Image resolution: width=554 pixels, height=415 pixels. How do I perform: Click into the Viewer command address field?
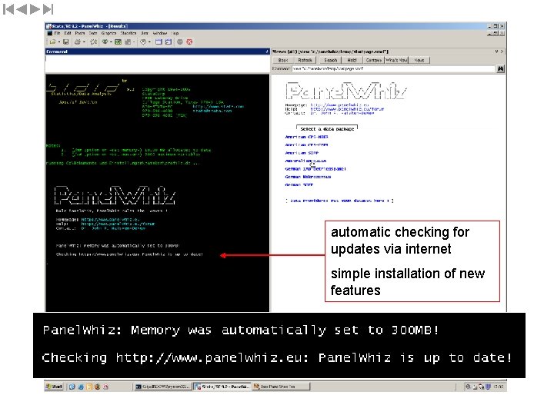tap(394, 69)
